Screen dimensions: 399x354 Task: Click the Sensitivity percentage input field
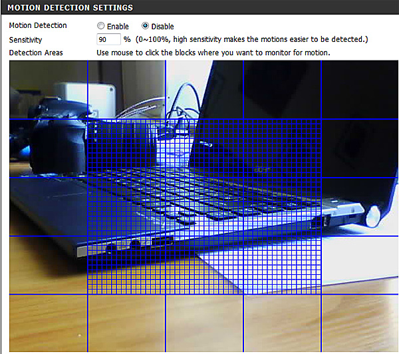tap(108, 39)
